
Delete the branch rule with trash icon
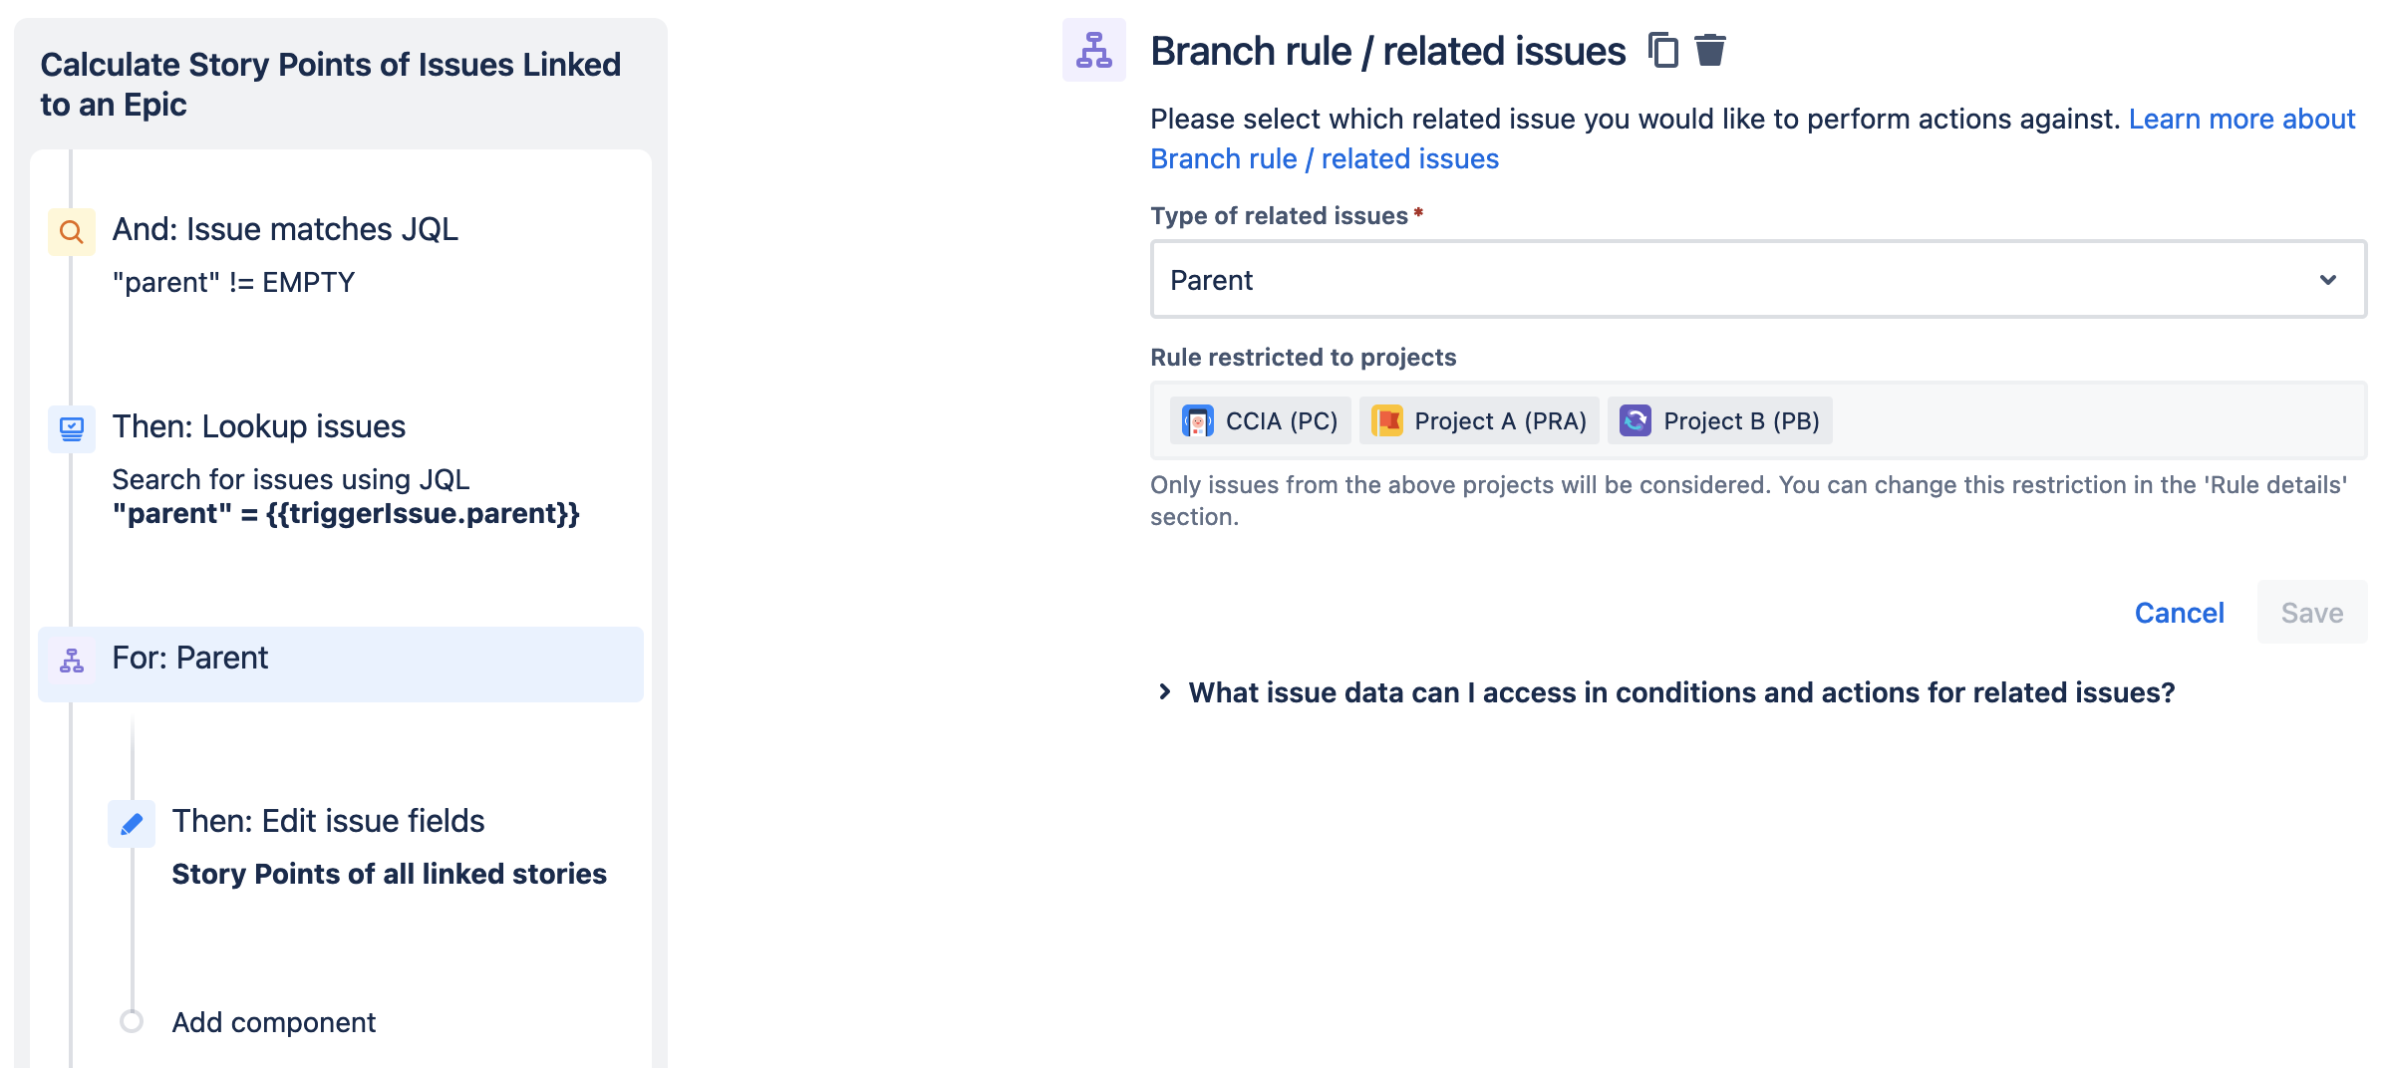(x=1710, y=50)
